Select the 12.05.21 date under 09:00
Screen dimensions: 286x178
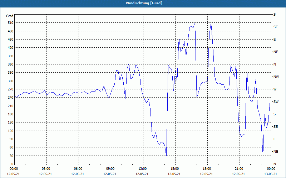point(110,174)
